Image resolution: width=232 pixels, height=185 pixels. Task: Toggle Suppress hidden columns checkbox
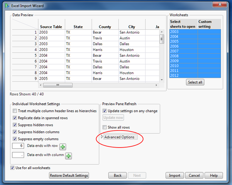(x=15, y=132)
